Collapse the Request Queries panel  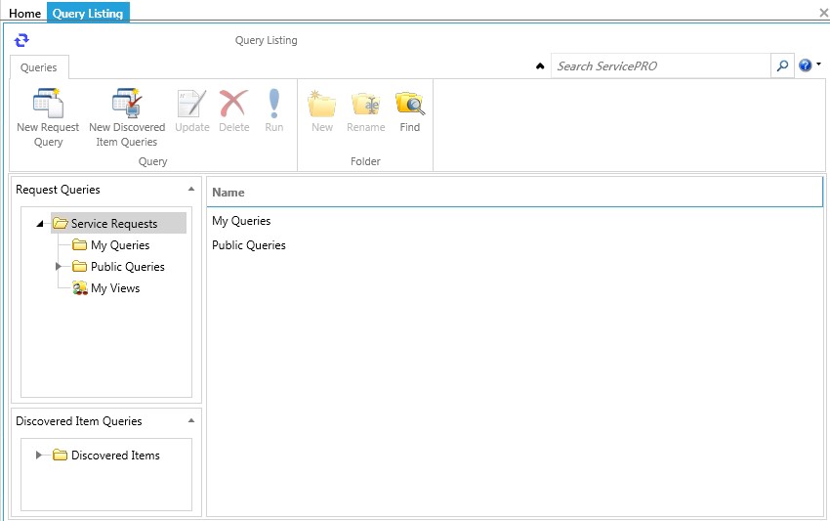(x=191, y=190)
